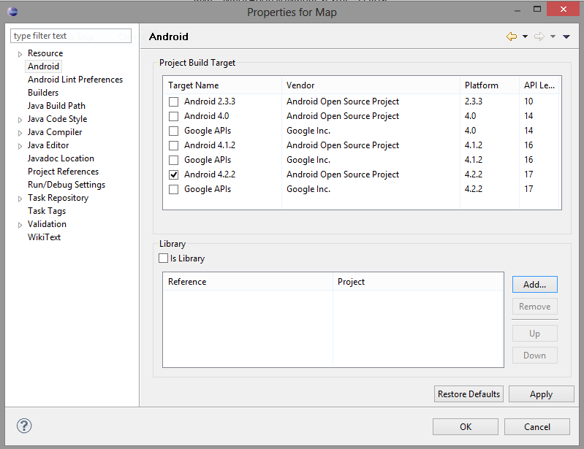Open the Builders page
The width and height of the screenshot is (584, 449).
pos(43,93)
